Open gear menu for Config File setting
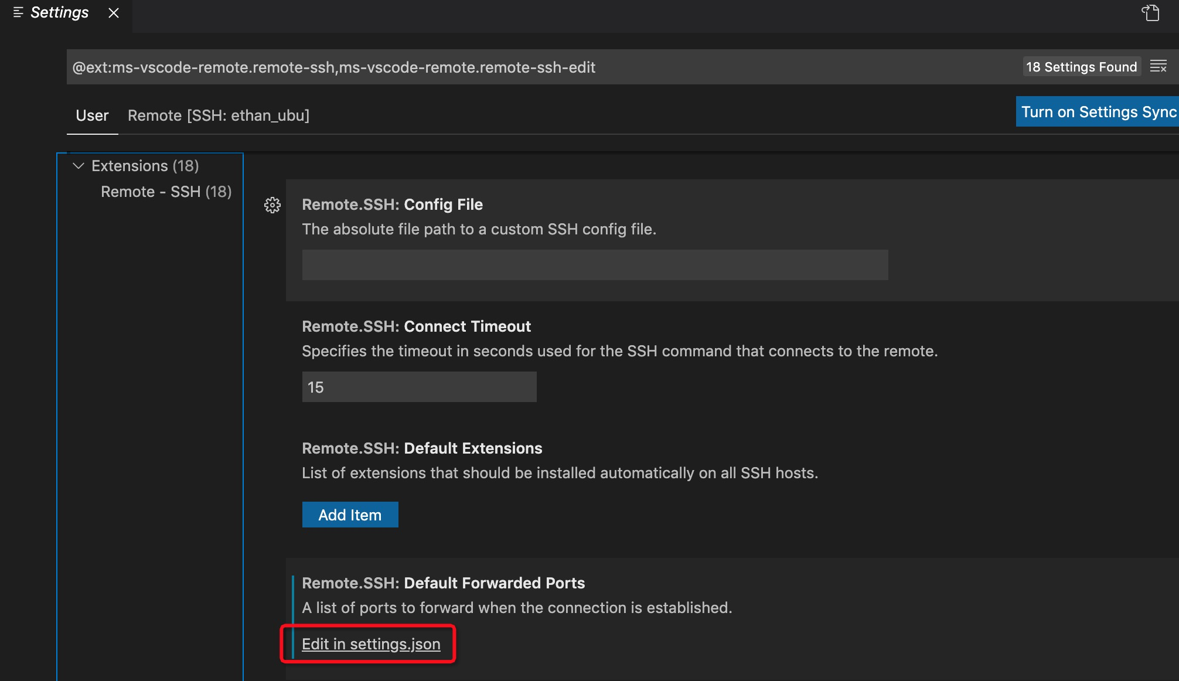 272,205
